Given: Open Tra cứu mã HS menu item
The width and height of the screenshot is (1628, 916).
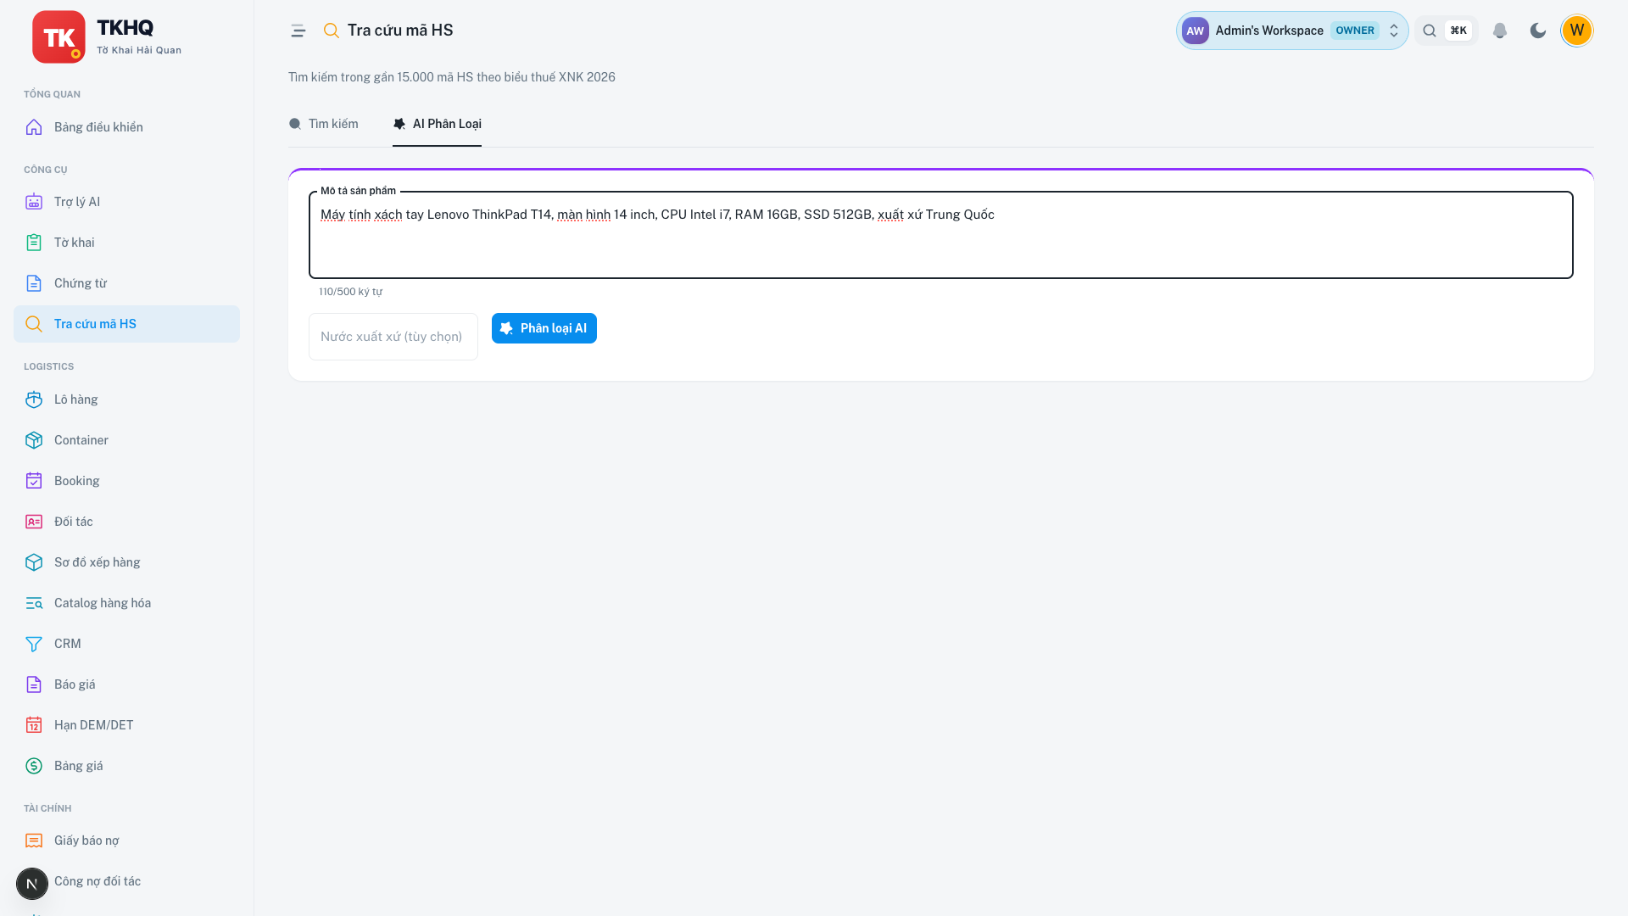Looking at the screenshot, I should (126, 324).
